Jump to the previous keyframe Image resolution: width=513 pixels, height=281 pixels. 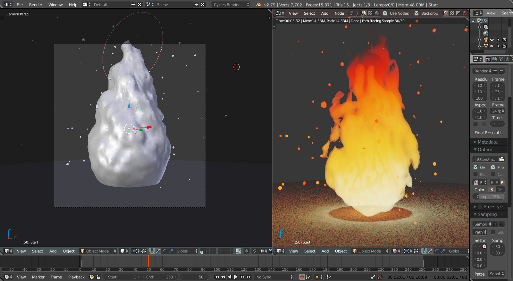coord(223,277)
